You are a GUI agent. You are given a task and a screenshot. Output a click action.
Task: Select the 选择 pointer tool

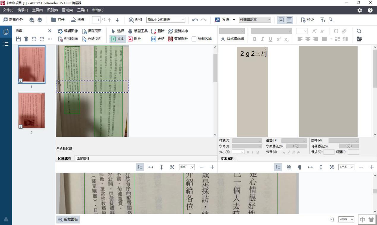118,31
